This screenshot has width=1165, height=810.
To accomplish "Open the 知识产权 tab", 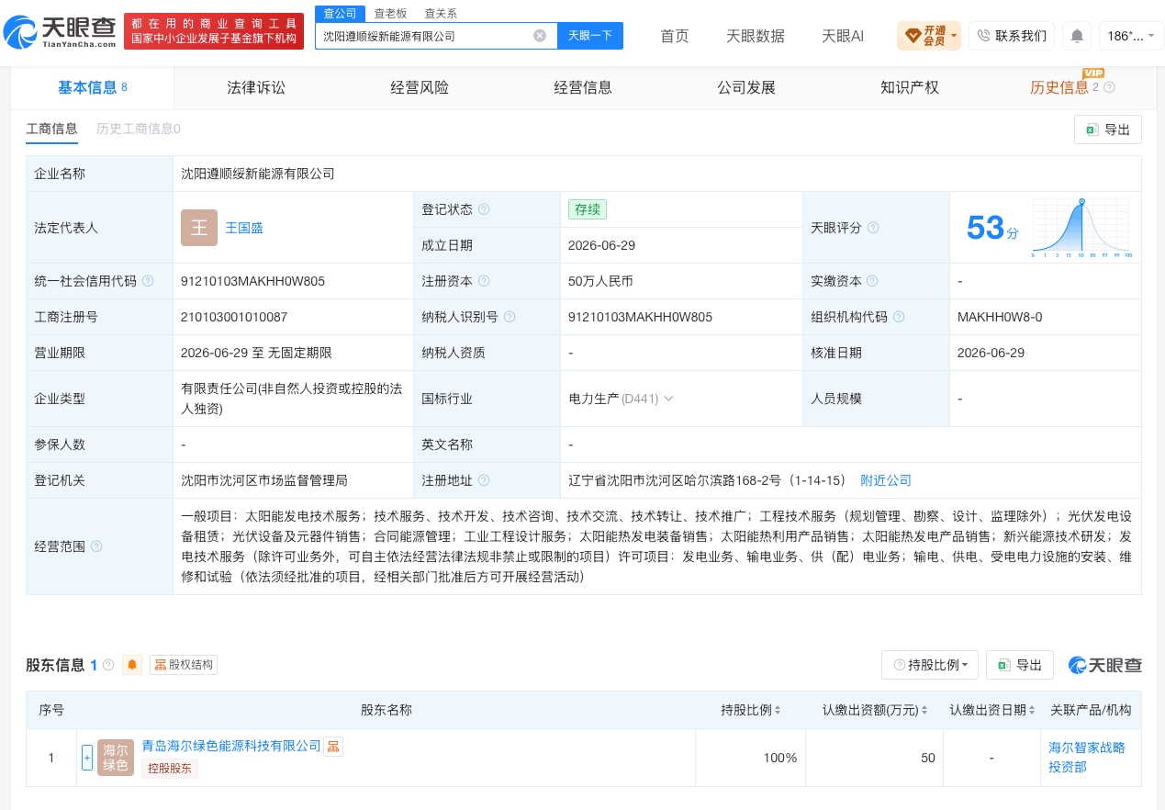I will (910, 87).
